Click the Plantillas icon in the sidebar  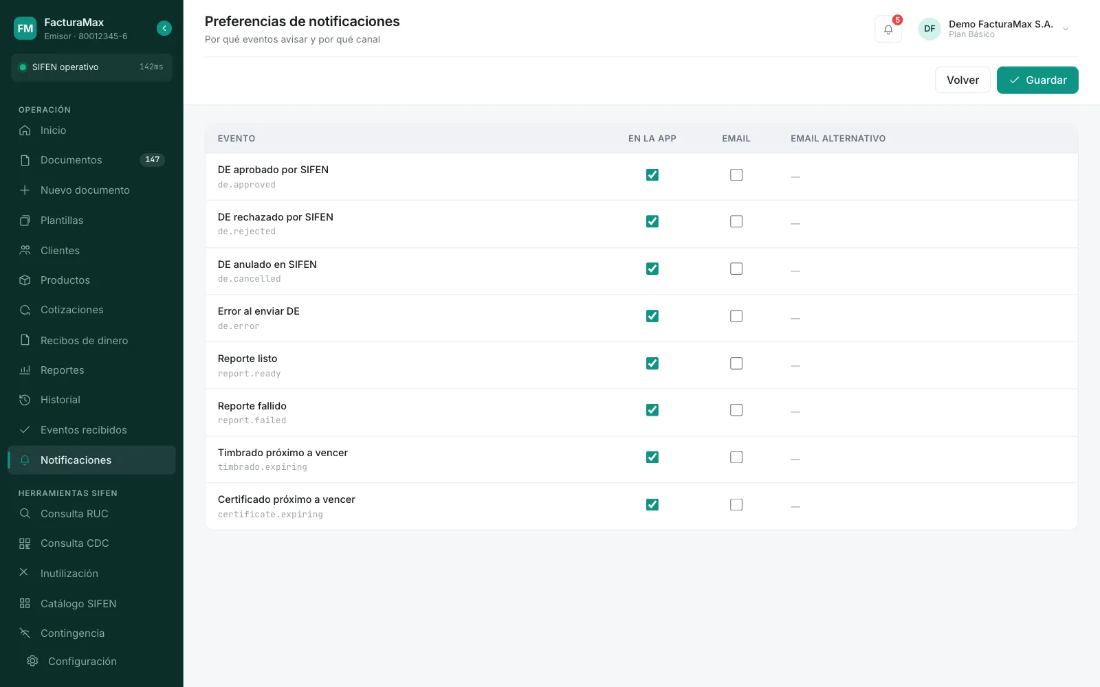click(x=25, y=221)
